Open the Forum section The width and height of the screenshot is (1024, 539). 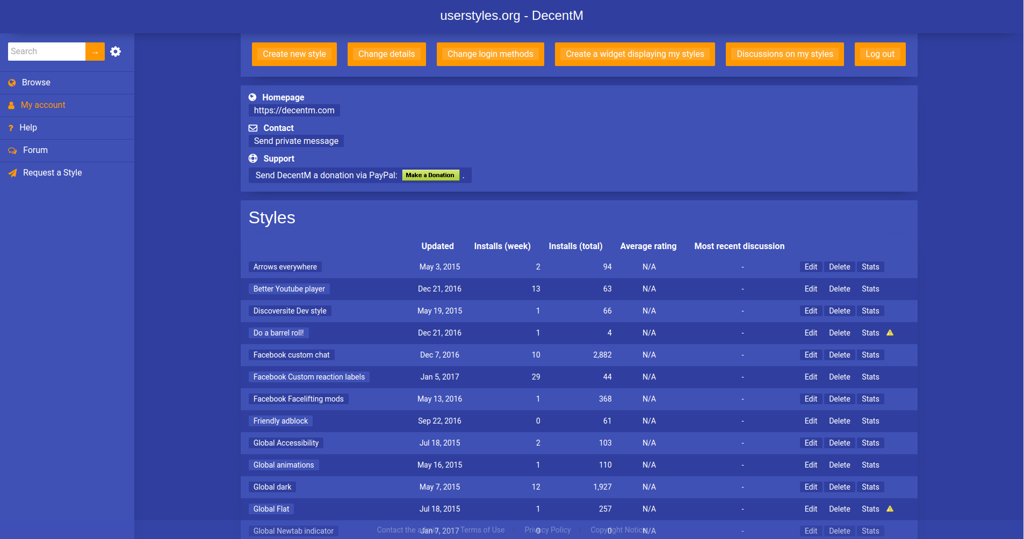pos(35,150)
